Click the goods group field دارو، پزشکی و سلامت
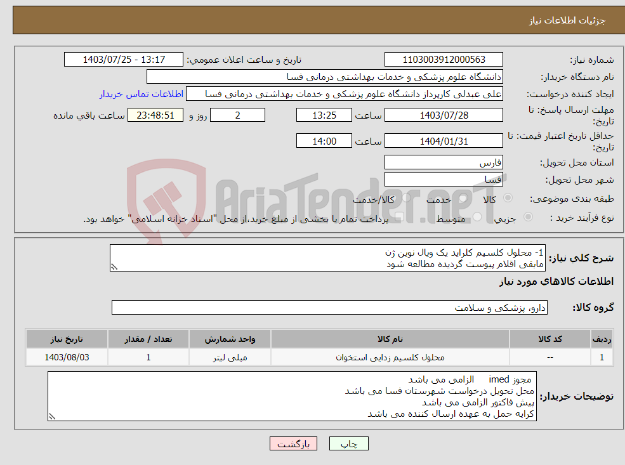 click(330, 308)
